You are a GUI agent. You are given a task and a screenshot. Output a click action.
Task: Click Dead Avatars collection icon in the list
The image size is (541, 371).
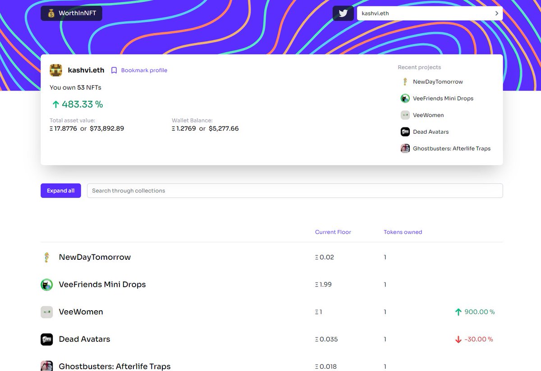[x=47, y=339]
